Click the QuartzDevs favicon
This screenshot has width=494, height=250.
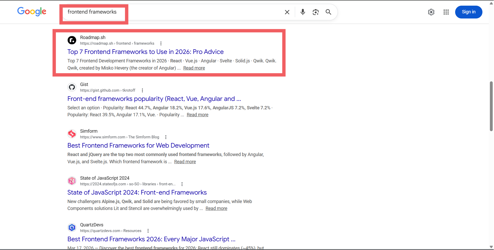point(72,227)
